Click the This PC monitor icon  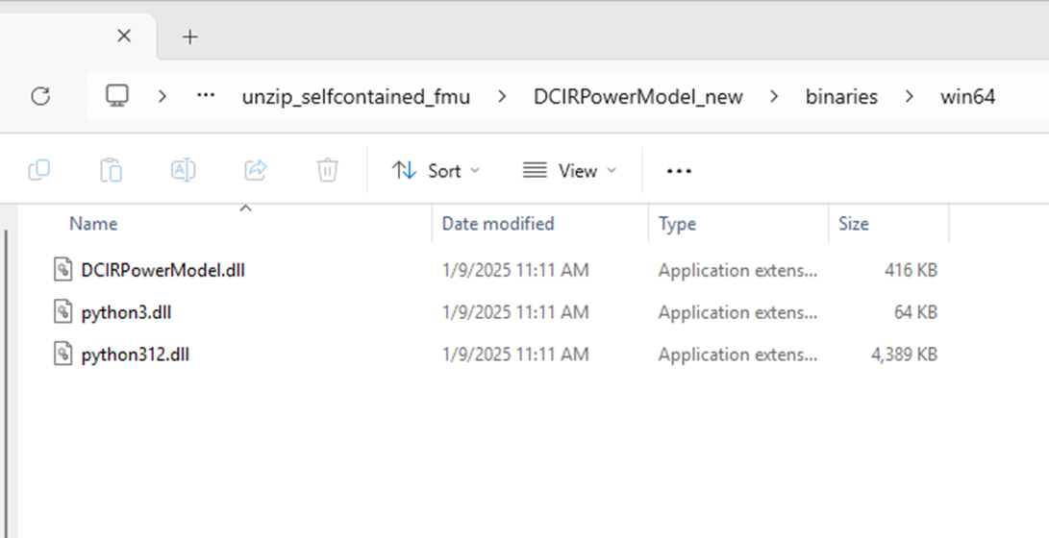tap(117, 96)
